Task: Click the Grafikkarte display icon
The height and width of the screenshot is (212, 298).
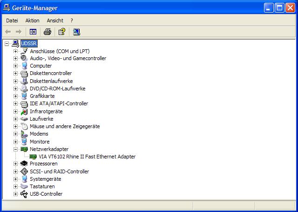Action: tap(24, 96)
